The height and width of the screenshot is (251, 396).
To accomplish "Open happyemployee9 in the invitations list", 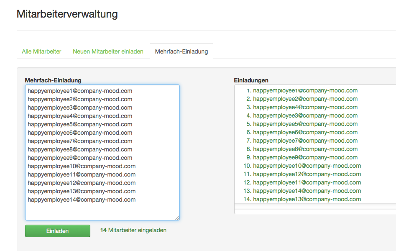I will pyautogui.click(x=305, y=157).
